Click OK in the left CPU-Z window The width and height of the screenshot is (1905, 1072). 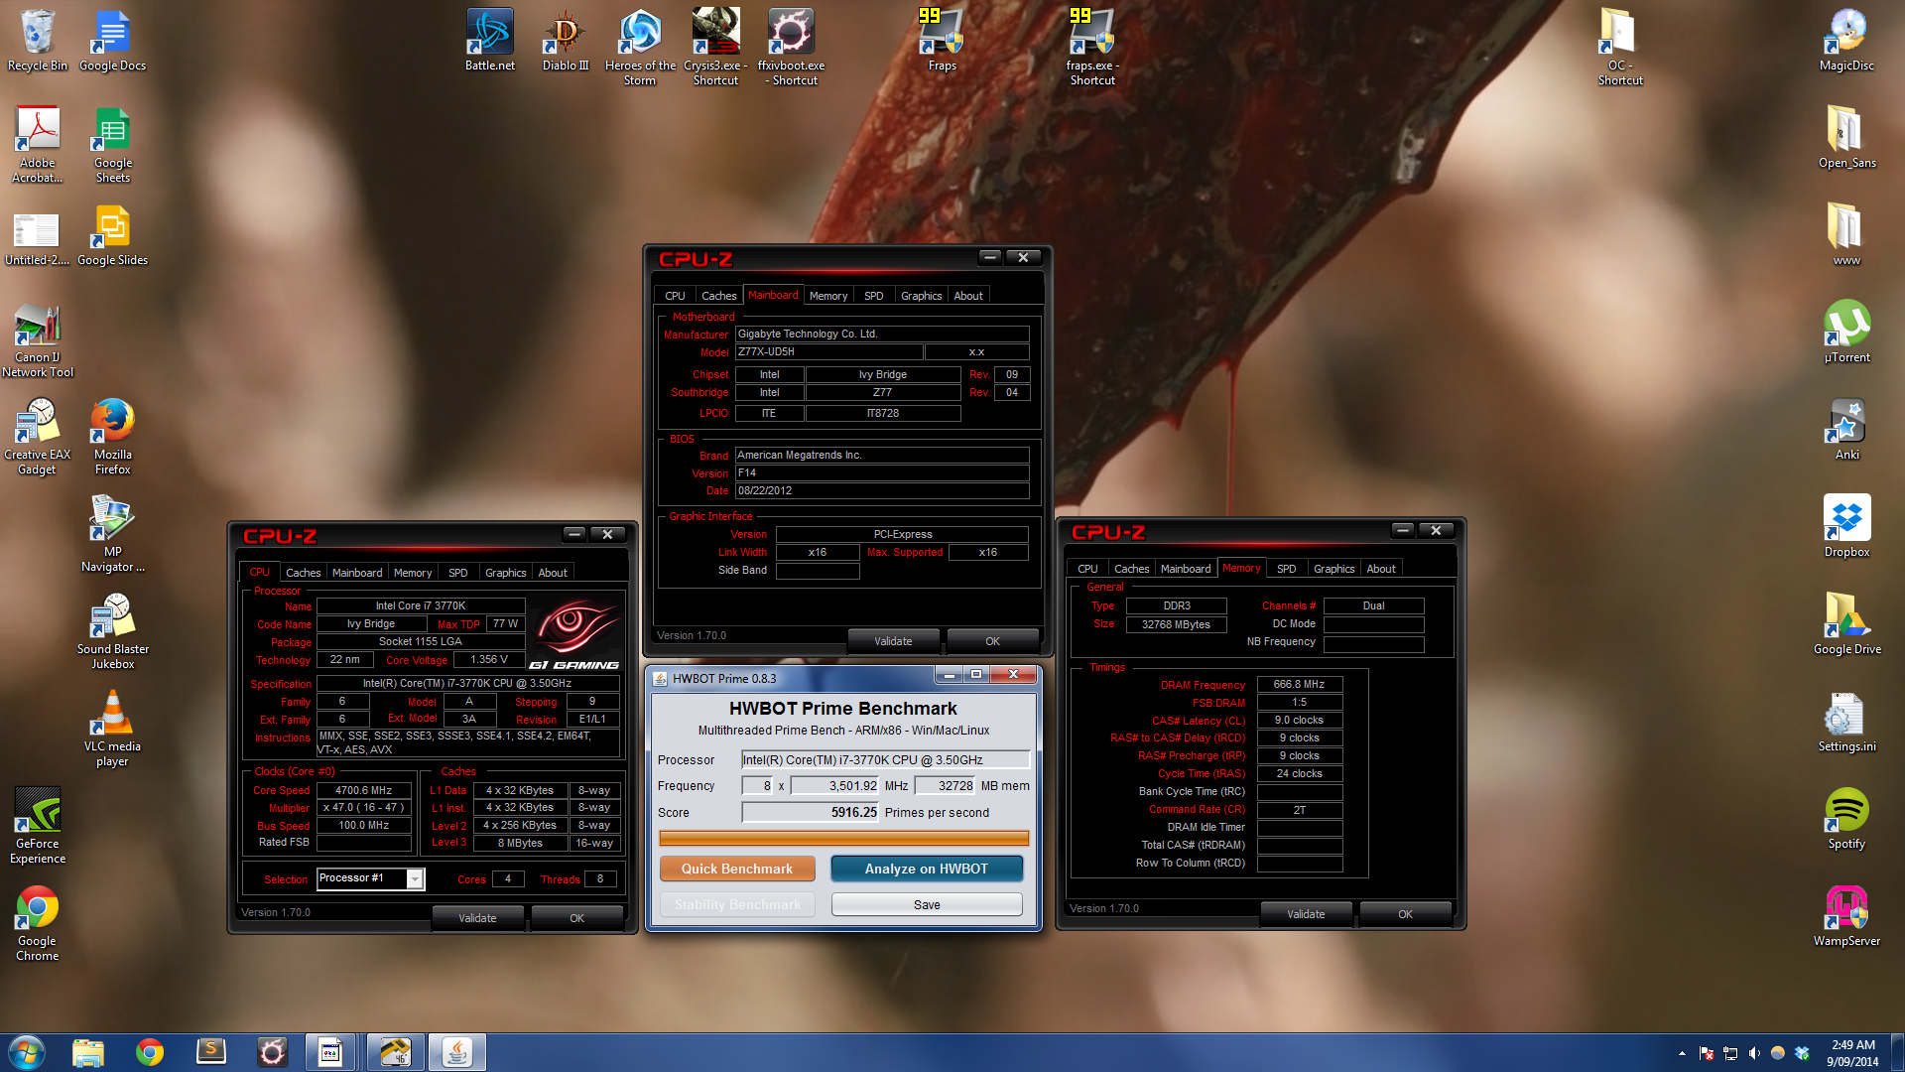(x=576, y=918)
